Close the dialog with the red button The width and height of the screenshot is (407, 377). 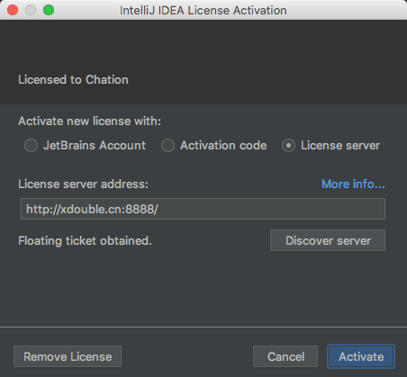[13, 10]
